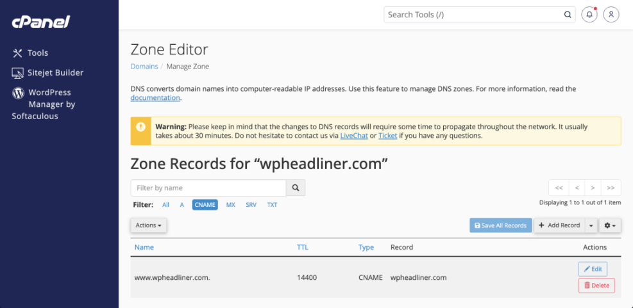Open the gear settings dropdown
This screenshot has height=308, width=633.
[610, 225]
